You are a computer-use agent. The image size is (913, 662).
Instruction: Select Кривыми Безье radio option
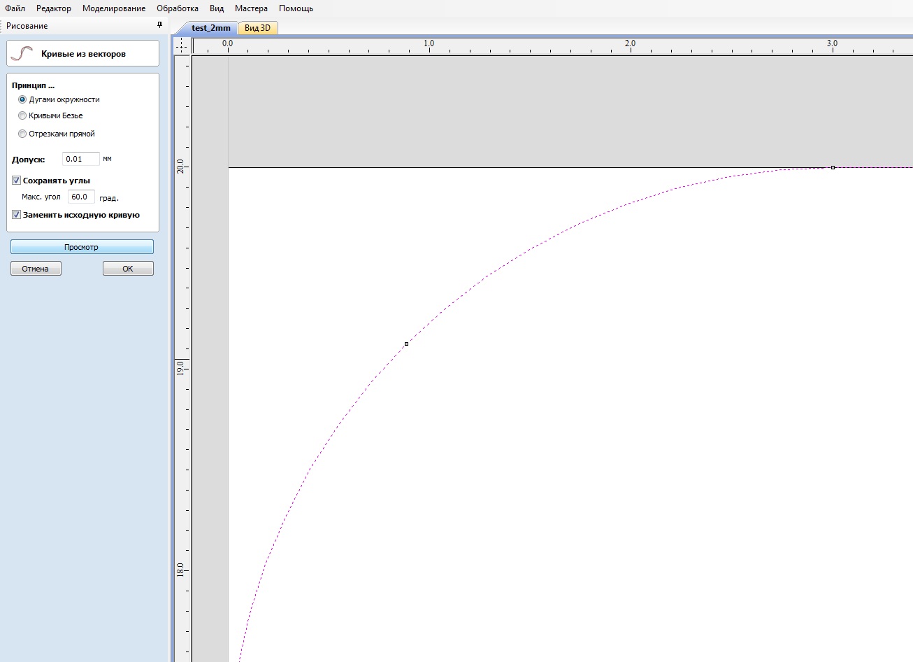click(22, 115)
